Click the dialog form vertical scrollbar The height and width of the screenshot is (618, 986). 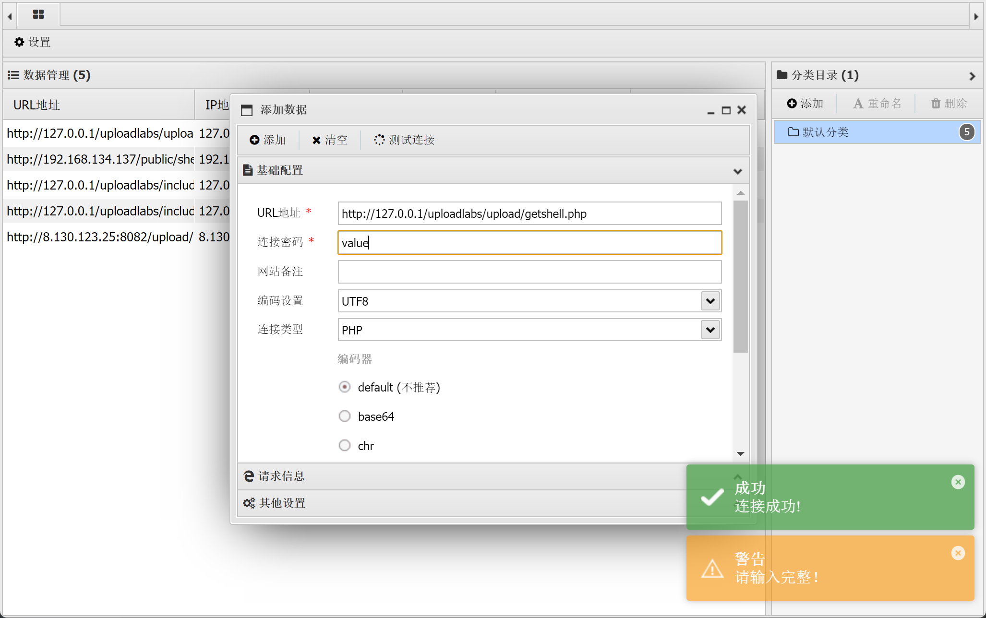(x=740, y=276)
